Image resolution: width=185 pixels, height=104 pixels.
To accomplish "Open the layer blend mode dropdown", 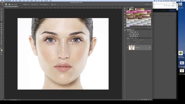I will click(x=131, y=42).
